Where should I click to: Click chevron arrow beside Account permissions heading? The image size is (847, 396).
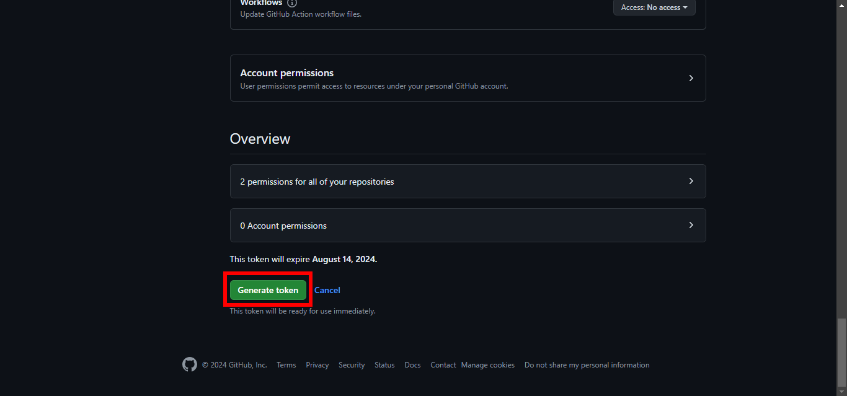click(691, 78)
